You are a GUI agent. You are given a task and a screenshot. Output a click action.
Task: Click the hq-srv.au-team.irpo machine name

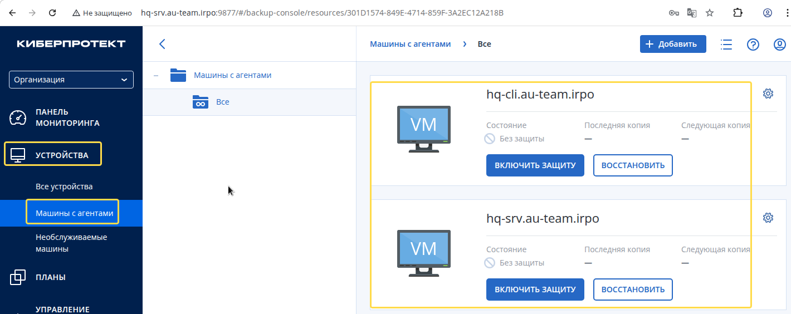click(x=543, y=218)
